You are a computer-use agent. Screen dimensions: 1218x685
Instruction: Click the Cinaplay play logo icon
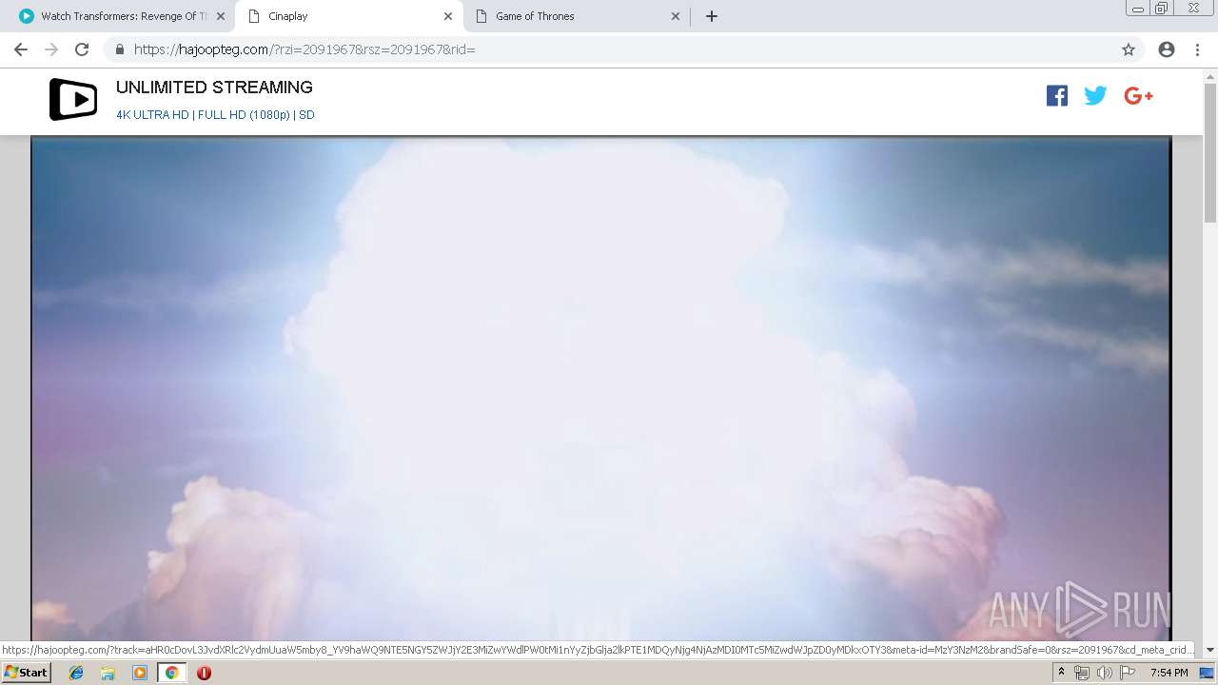73,99
